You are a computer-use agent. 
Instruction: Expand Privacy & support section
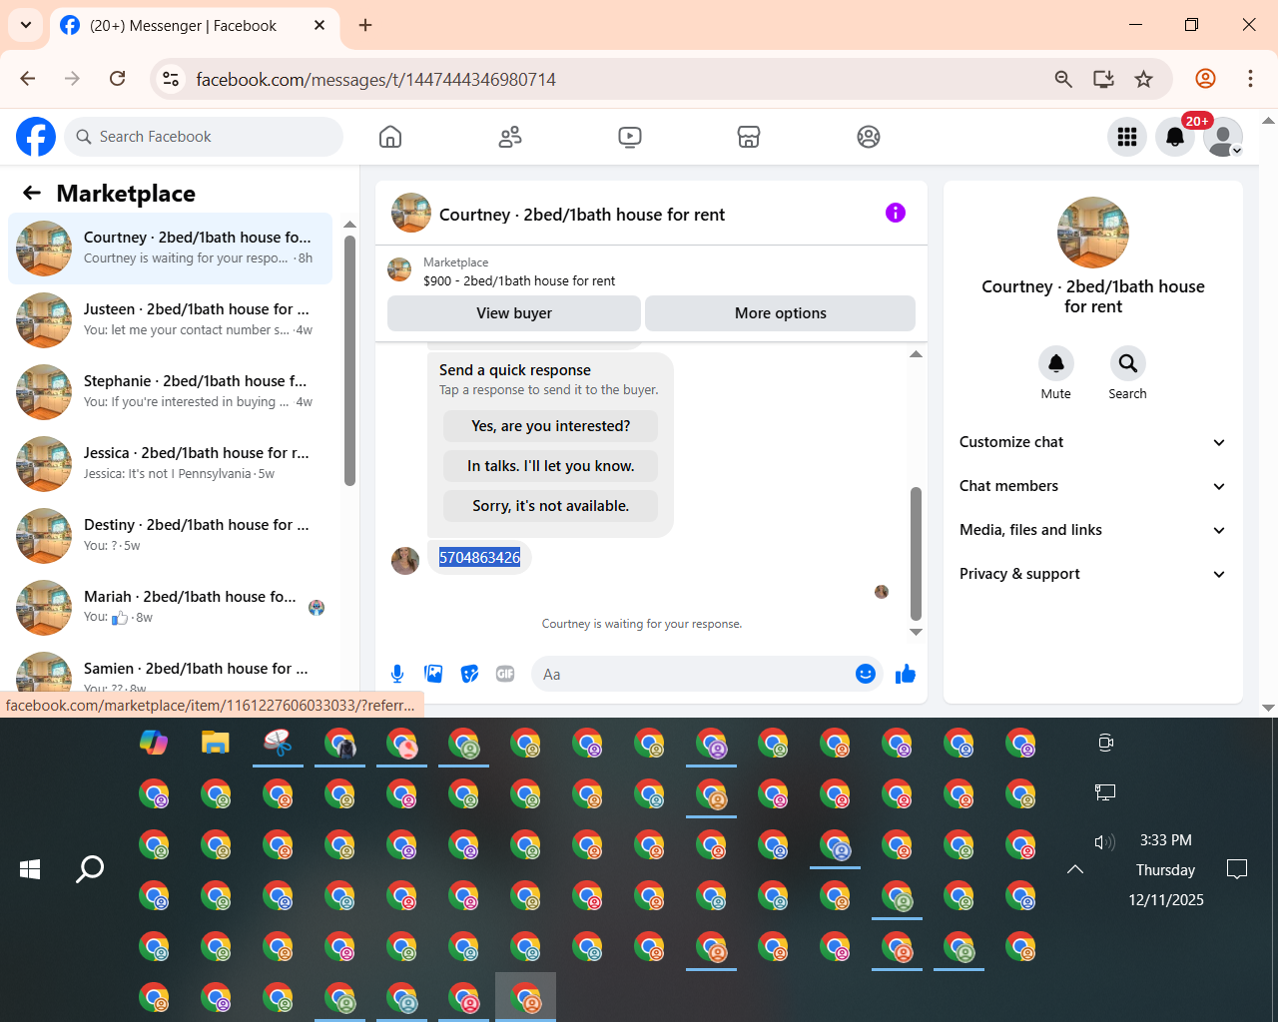[x=1093, y=574]
